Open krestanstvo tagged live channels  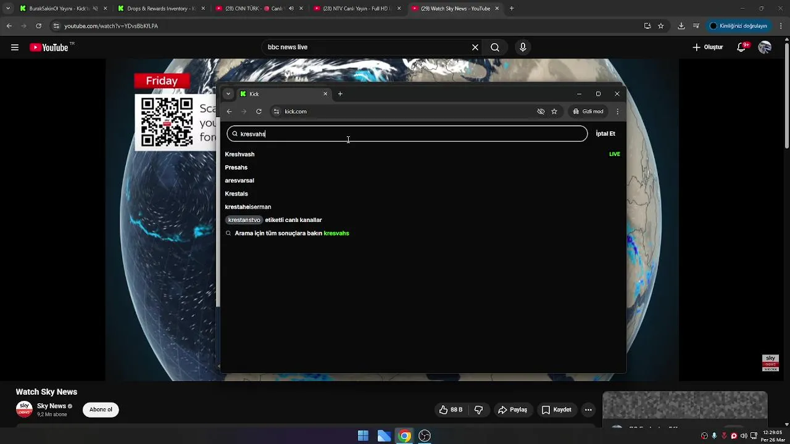point(274,220)
